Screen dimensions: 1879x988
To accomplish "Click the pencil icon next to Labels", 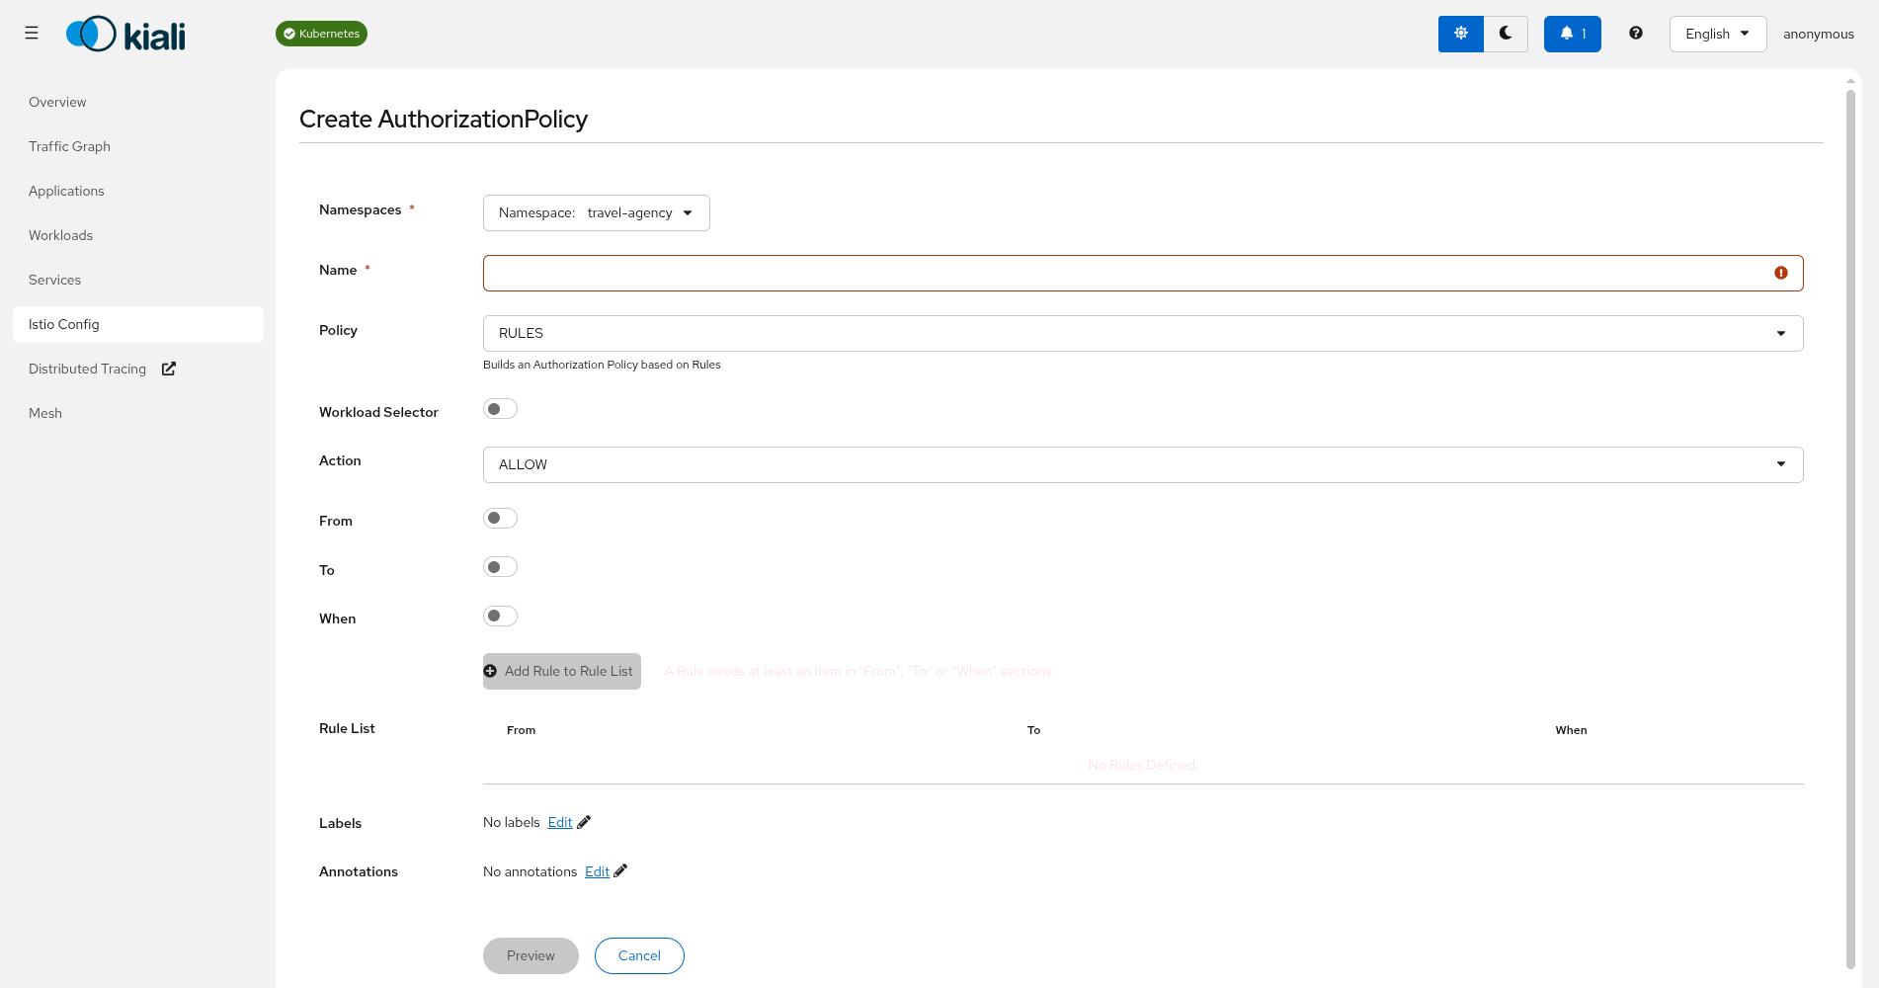I will tap(584, 821).
